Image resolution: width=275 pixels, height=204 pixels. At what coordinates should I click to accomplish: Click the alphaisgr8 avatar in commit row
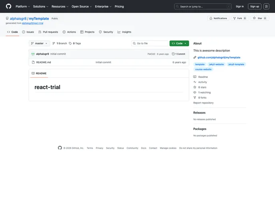33,54
